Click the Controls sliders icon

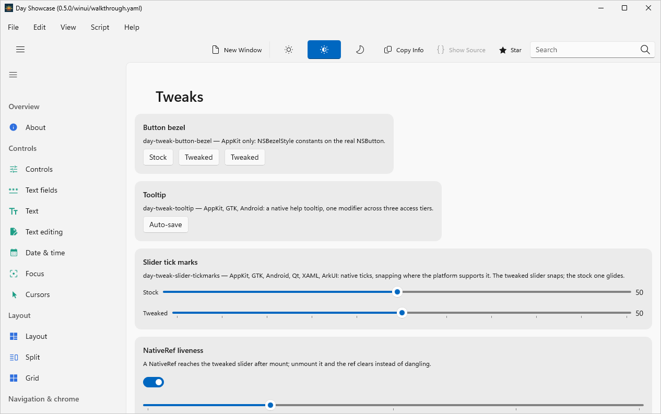(x=14, y=169)
